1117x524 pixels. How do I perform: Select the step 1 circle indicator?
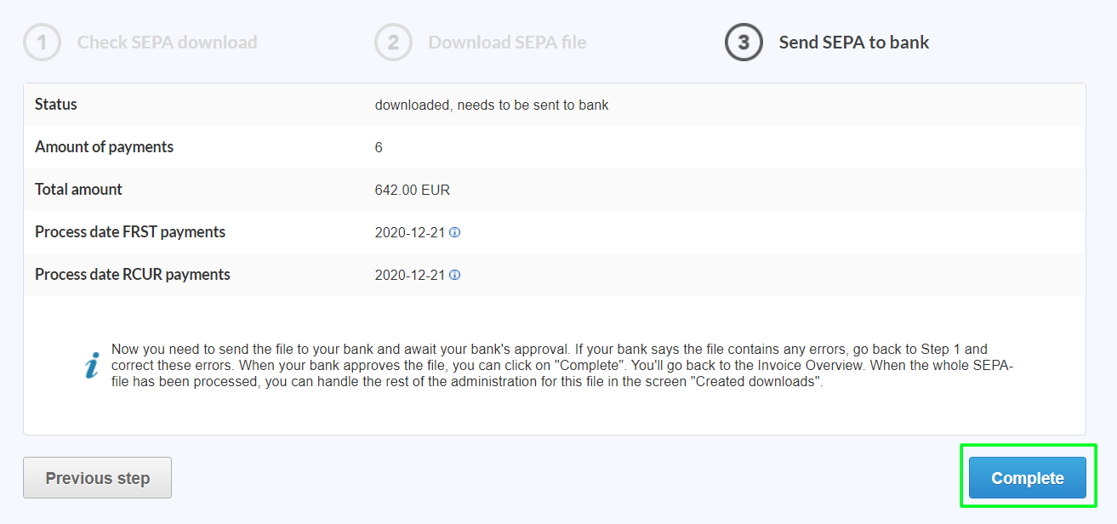coord(42,42)
